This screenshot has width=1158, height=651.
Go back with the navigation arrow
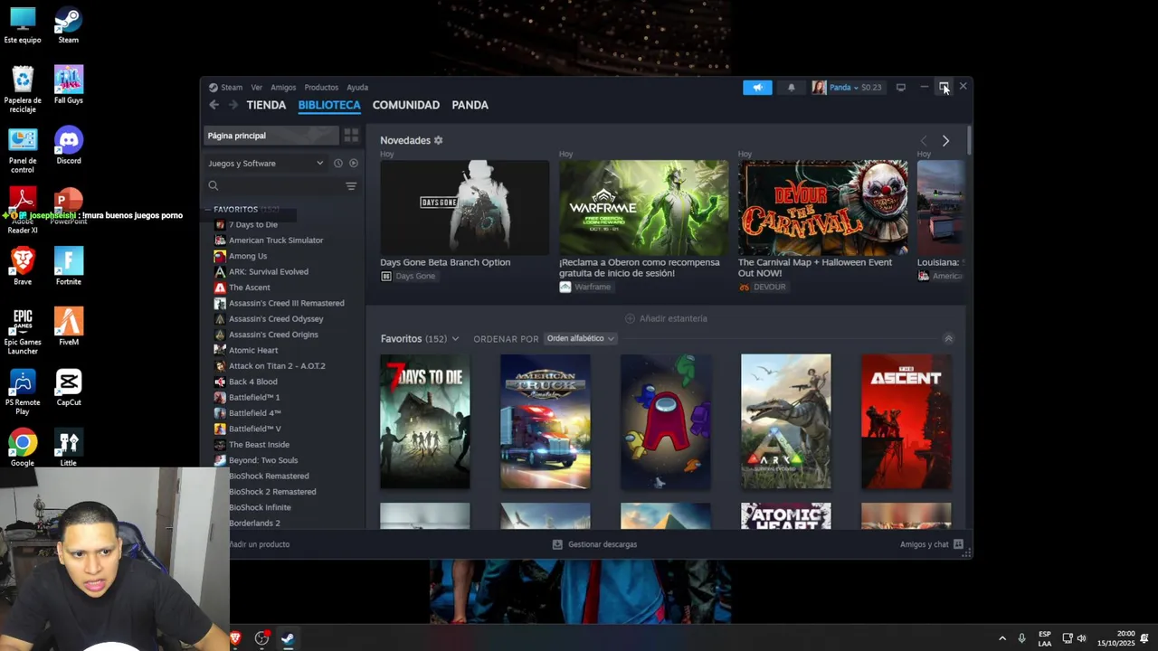tap(214, 105)
